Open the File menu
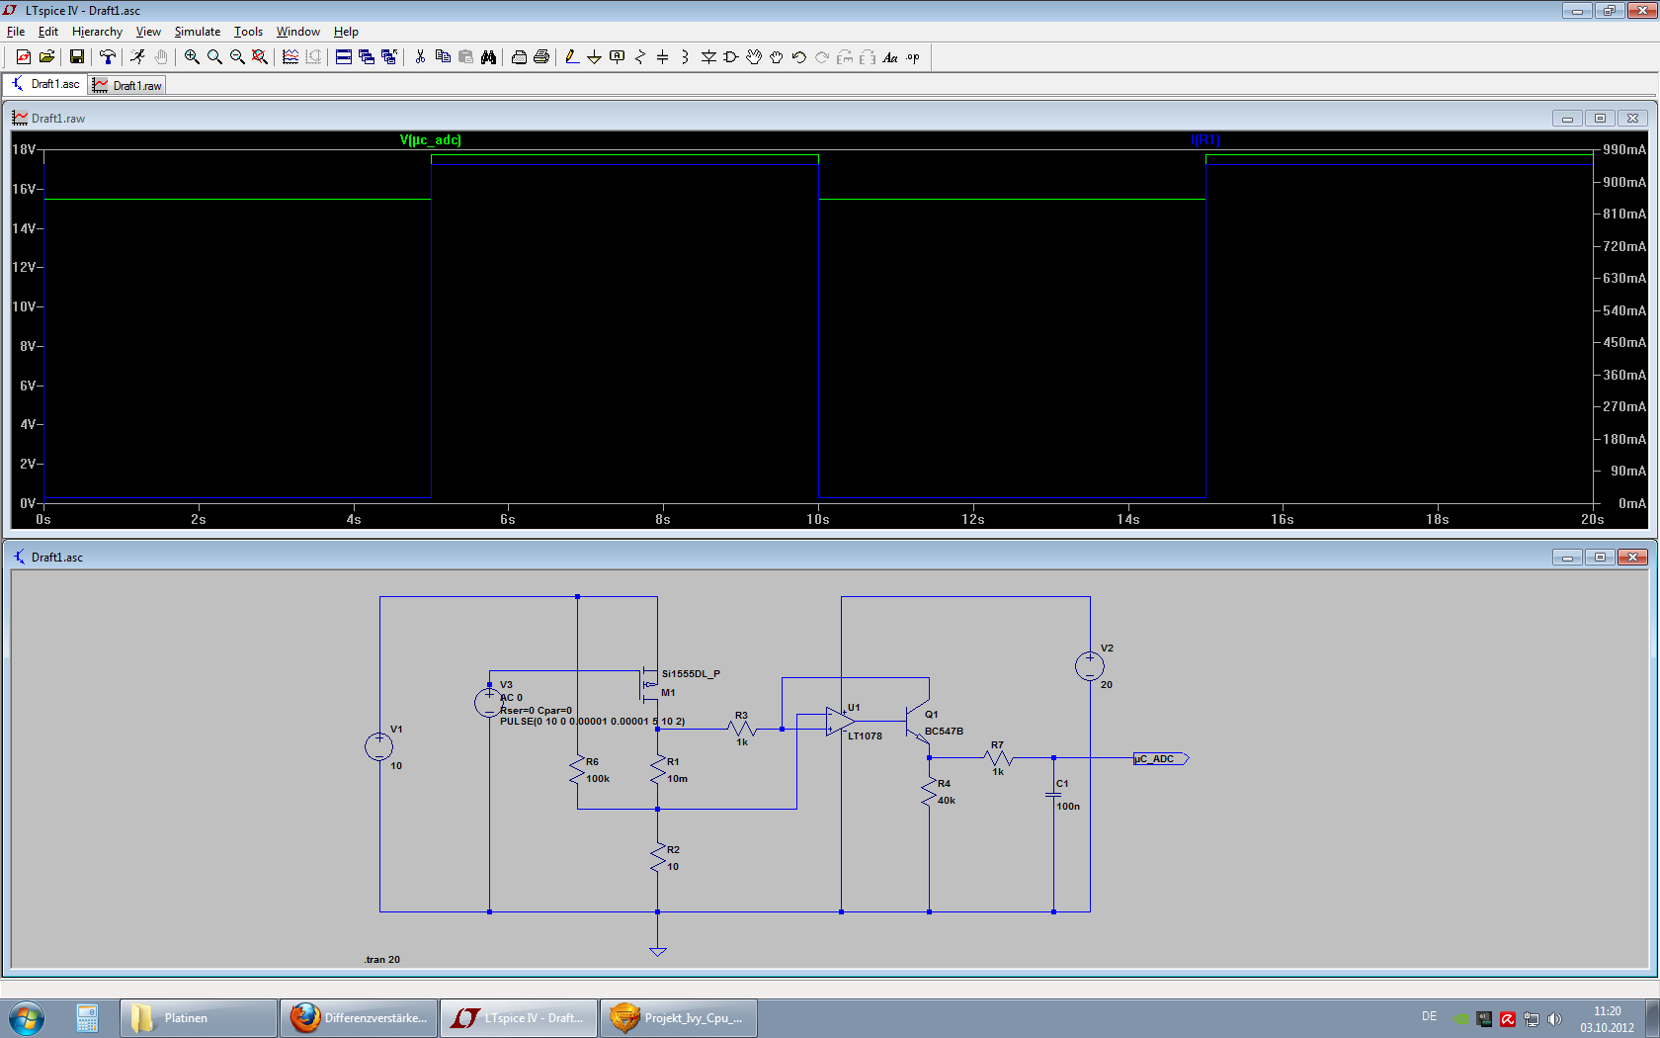 click(x=16, y=32)
